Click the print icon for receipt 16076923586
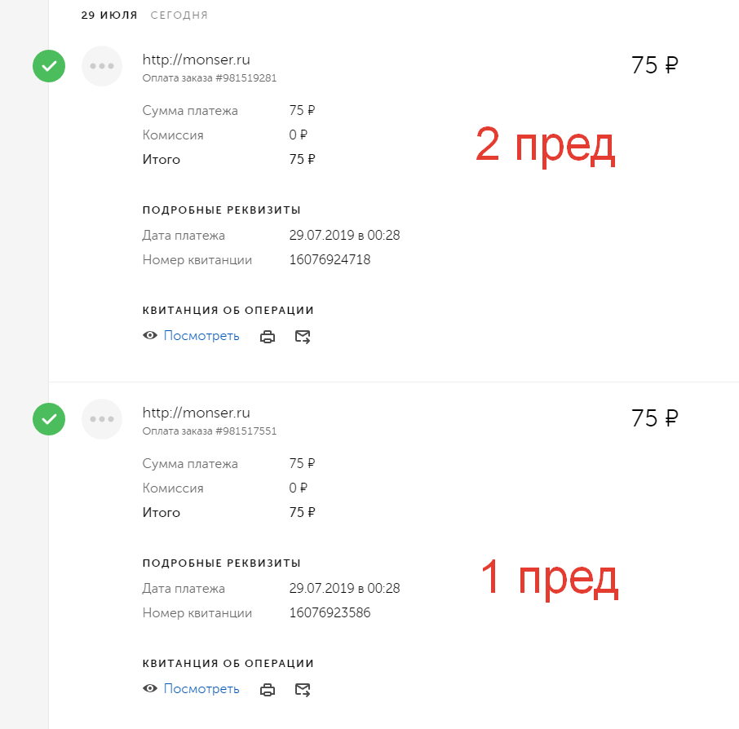 click(268, 690)
